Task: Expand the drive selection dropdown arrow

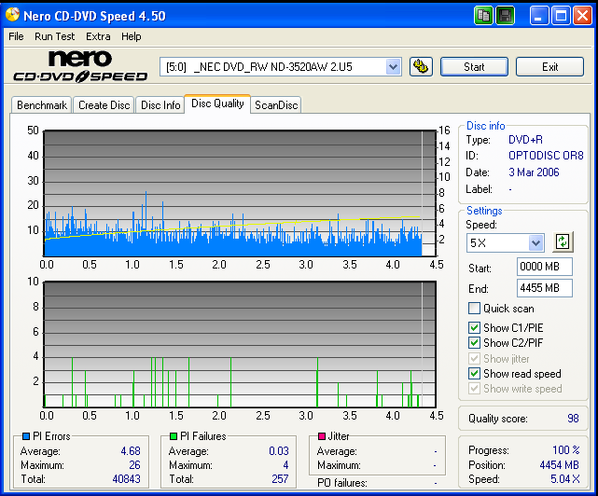Action: pyautogui.click(x=393, y=67)
